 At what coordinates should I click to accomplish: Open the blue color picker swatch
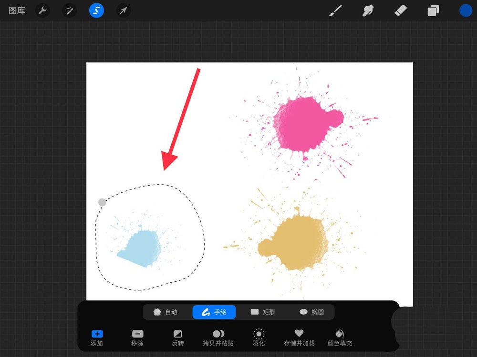(x=466, y=10)
